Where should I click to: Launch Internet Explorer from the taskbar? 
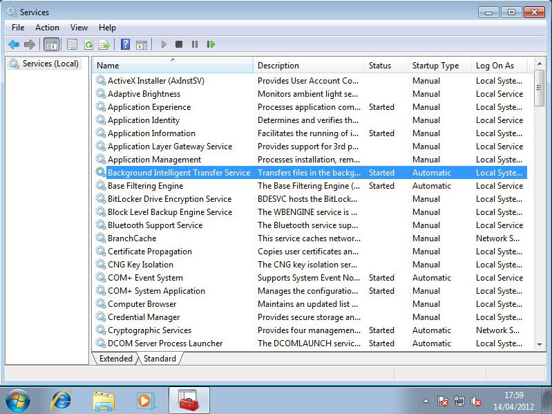[61, 400]
